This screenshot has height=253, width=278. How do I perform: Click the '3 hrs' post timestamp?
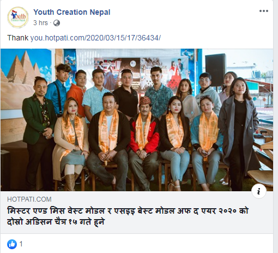pos(40,23)
